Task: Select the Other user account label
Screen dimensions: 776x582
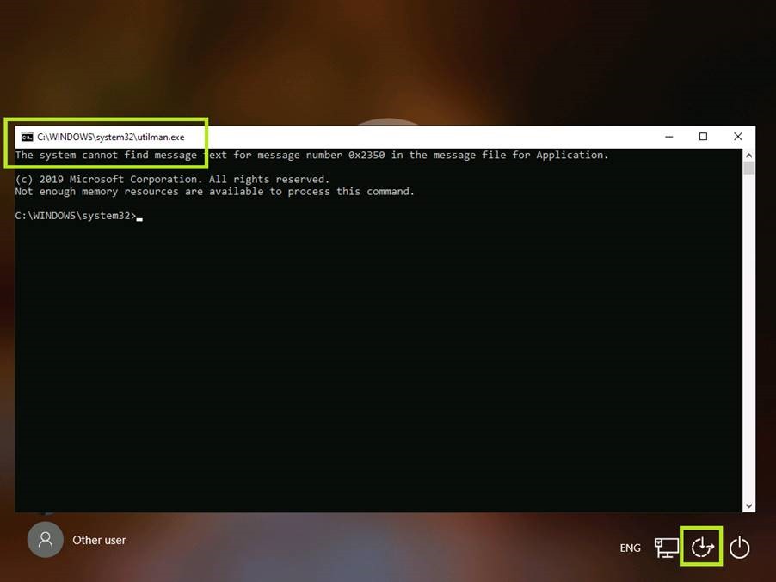Action: point(99,540)
